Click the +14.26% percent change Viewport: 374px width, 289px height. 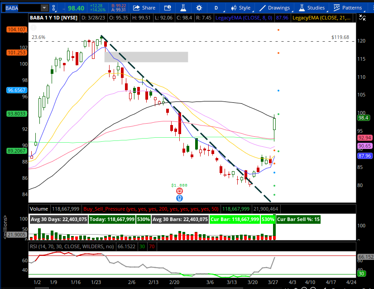[x=97, y=10]
